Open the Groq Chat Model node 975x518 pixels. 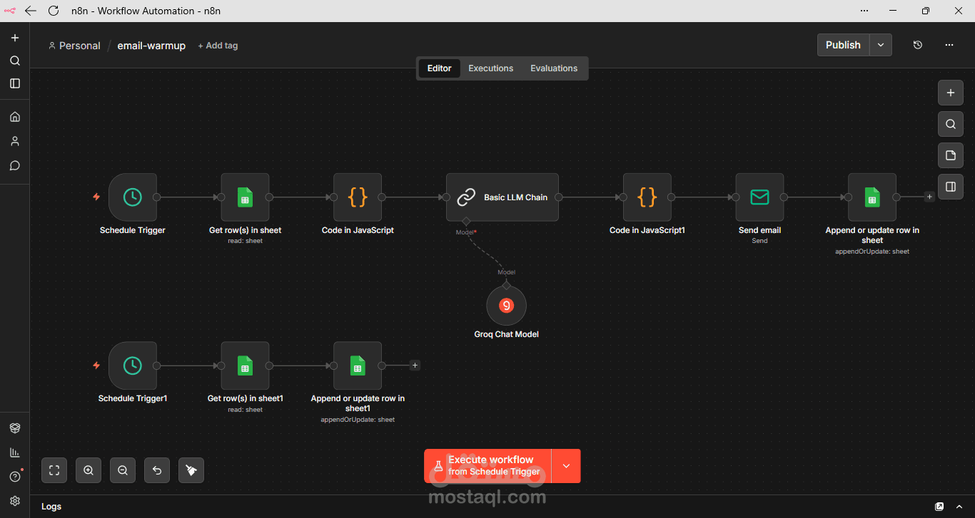click(x=506, y=306)
